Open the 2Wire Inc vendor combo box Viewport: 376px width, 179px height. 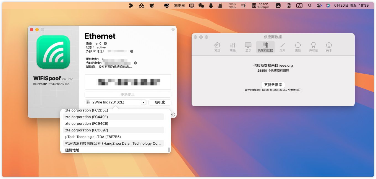115,102
